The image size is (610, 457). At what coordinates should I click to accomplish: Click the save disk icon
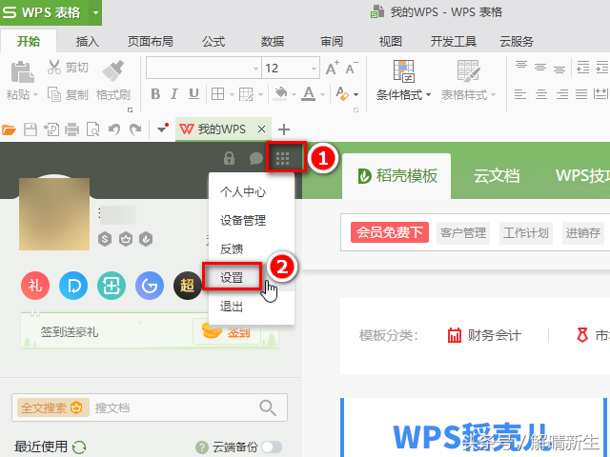click(30, 129)
